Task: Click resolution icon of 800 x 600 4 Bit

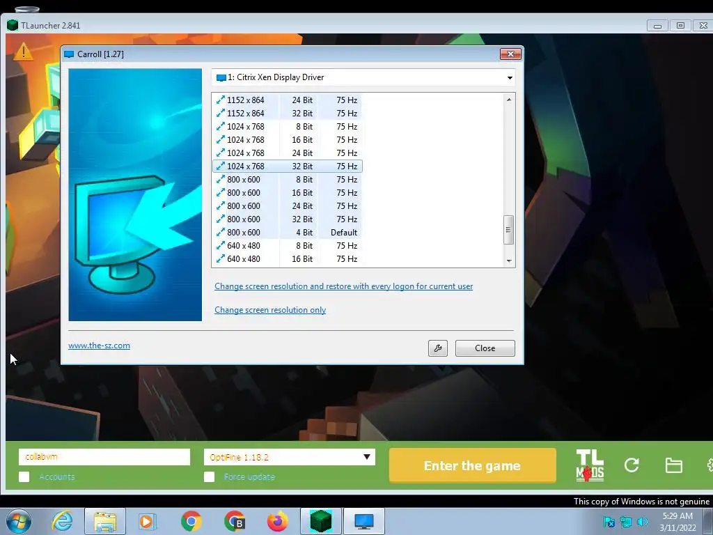Action: pyautogui.click(x=221, y=232)
